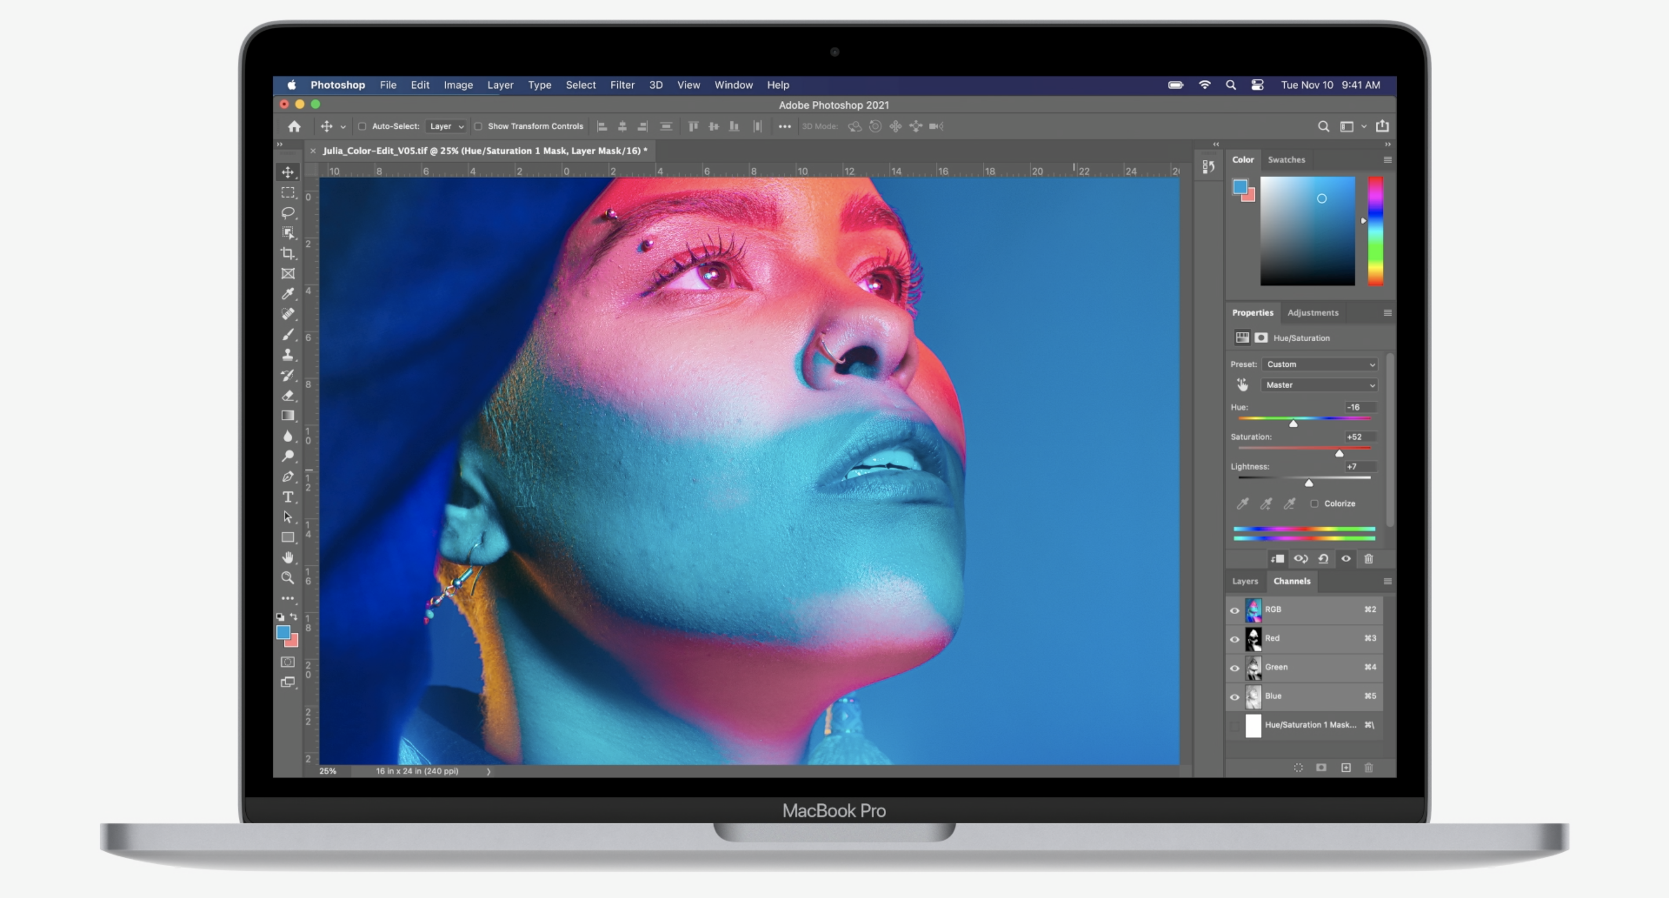This screenshot has height=898, width=1669.
Task: Toggle visibility of the Red channel
Action: coord(1235,639)
